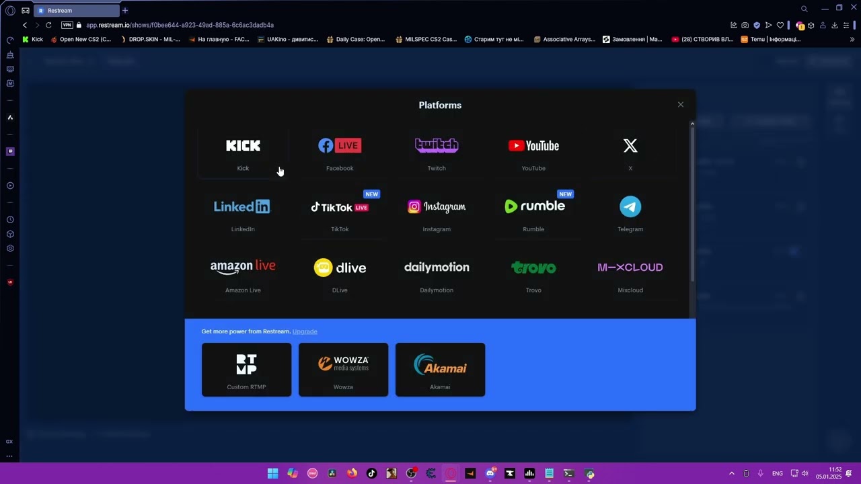
Task: Add the YouTube platform
Action: pos(533,154)
